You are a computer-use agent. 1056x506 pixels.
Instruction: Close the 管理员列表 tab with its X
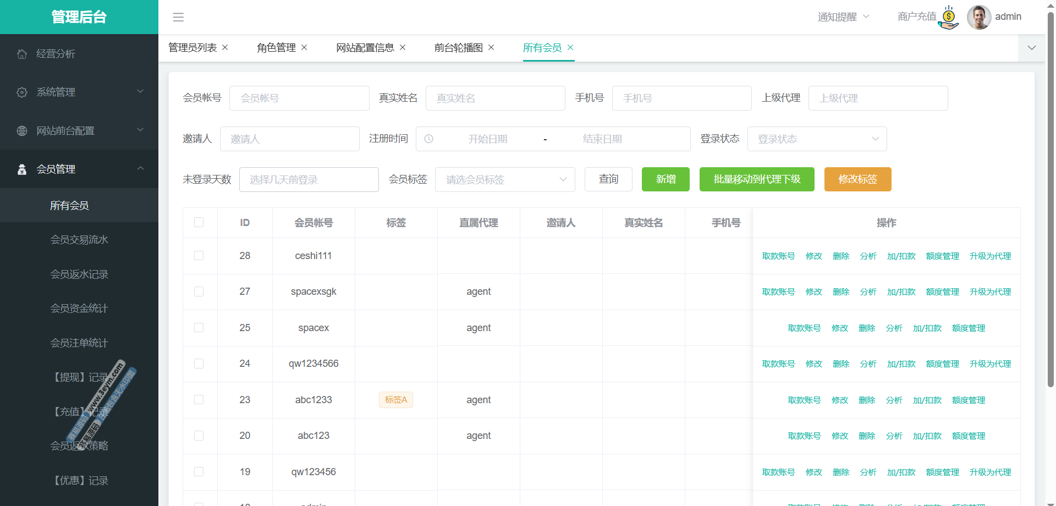[225, 47]
